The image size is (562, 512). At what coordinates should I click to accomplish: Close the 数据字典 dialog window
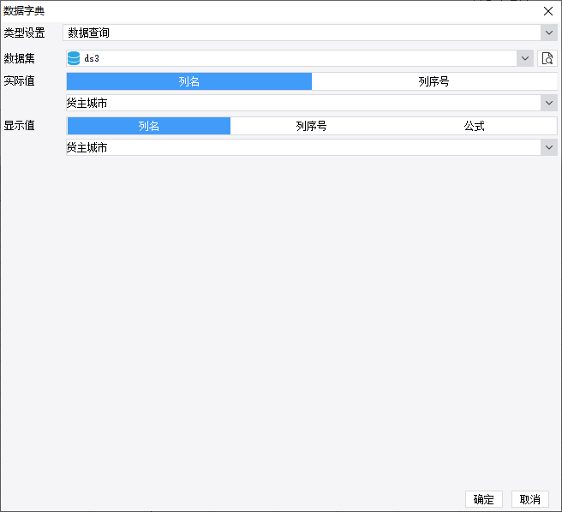click(548, 11)
